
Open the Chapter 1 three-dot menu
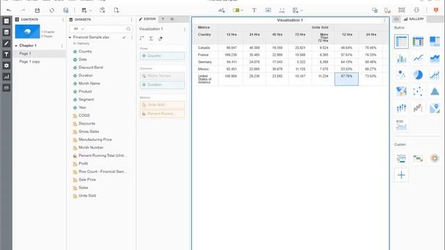click(62, 46)
